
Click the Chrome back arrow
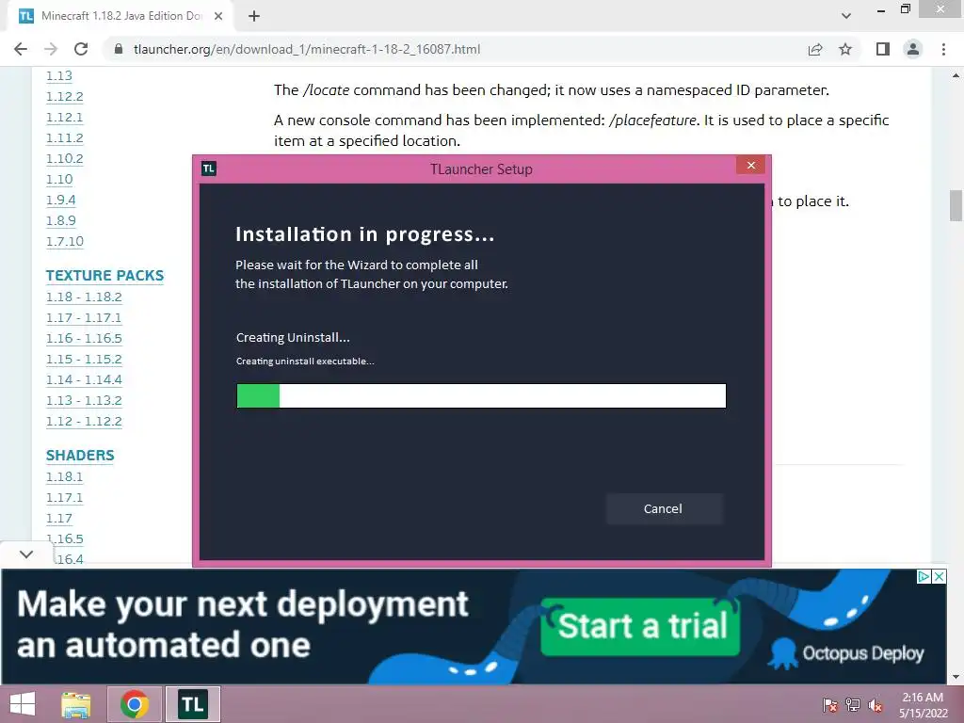[21, 49]
